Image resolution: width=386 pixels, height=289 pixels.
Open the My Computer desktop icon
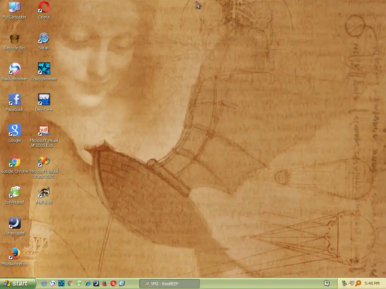[15, 10]
